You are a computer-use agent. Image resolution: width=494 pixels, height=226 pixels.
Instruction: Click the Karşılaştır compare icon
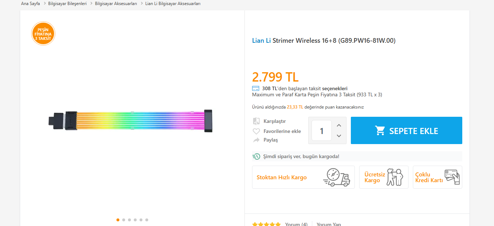pos(256,121)
